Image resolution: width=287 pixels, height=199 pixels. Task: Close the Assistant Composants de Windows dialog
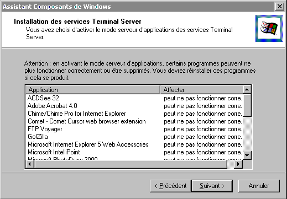click(x=280, y=7)
